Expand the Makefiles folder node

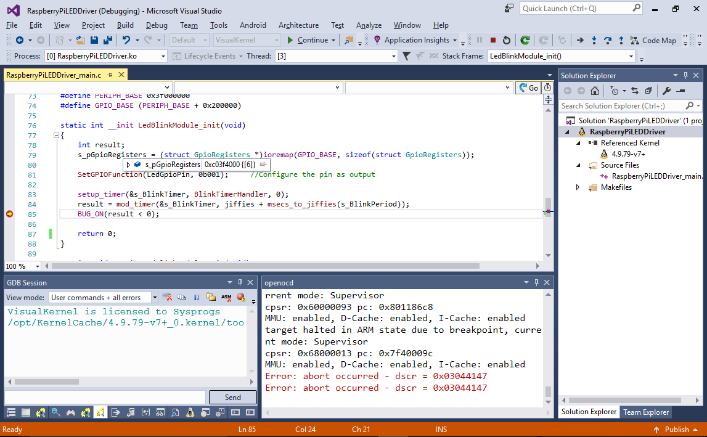[x=578, y=187]
